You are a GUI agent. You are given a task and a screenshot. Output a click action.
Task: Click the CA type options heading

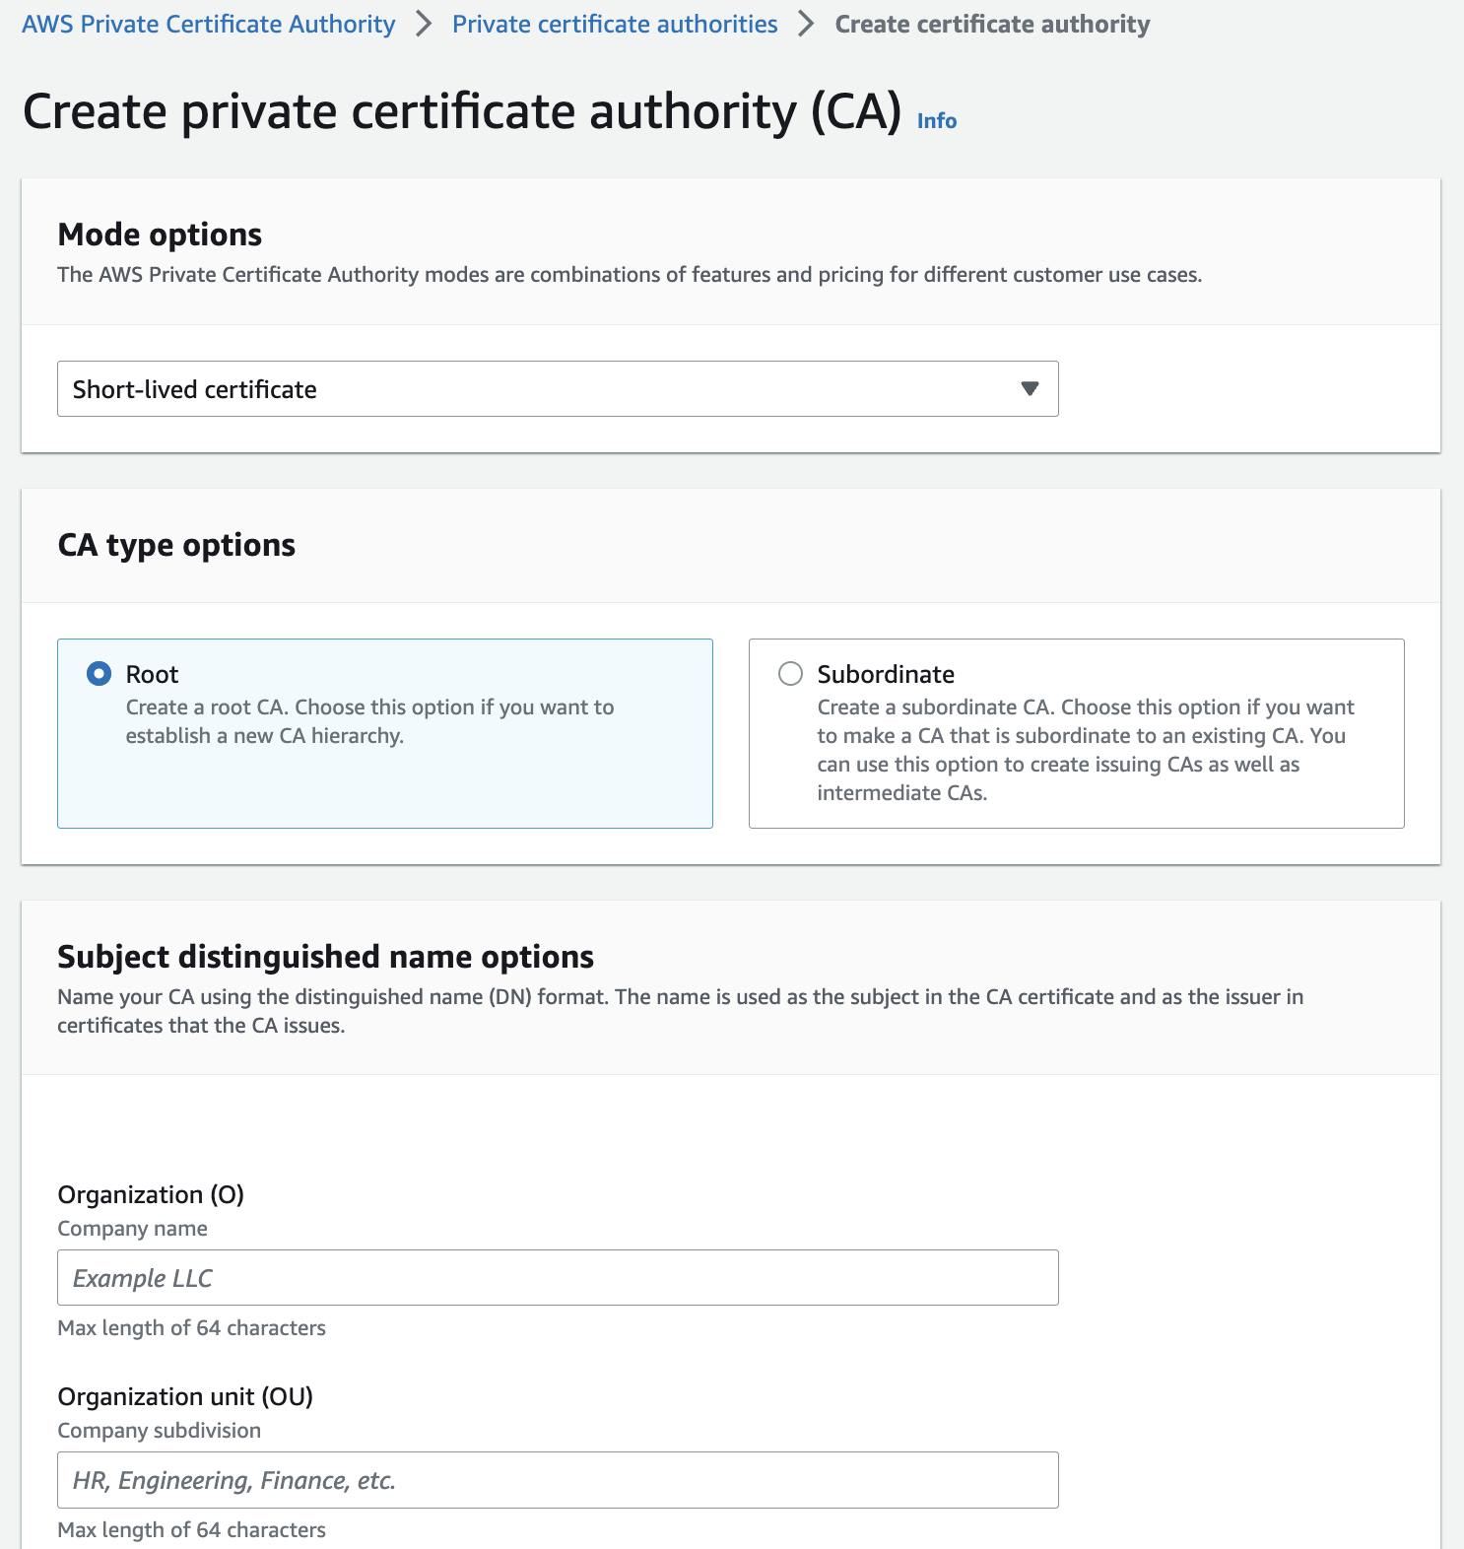(x=176, y=545)
